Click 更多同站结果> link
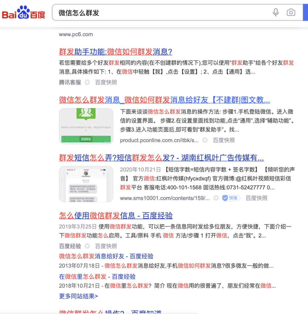Viewport: 308px width, 314px height. [78, 296]
